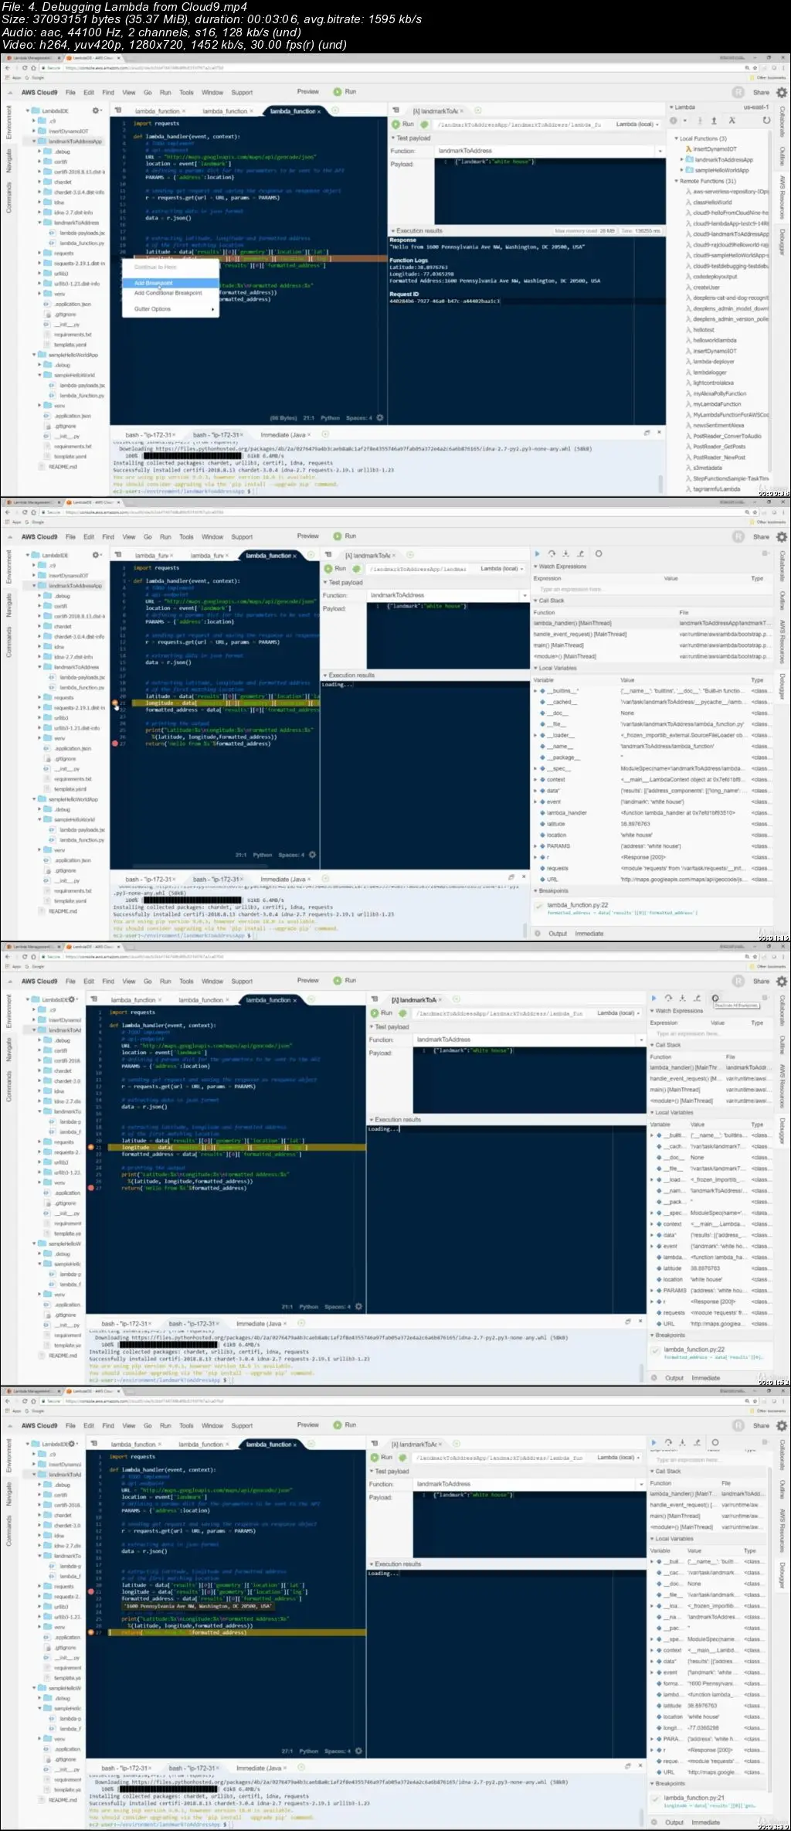Image resolution: width=791 pixels, height=1831 pixels.
Task: Toggle the line 27 gutter breakpoint in third frame
Action: pos(90,1188)
